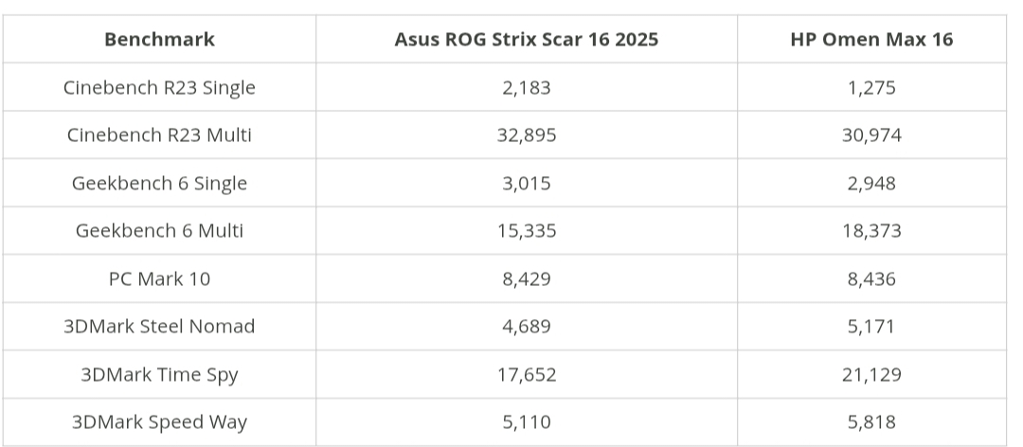
Task: Click the 2,948 Geekbench Single score
Action: (871, 184)
